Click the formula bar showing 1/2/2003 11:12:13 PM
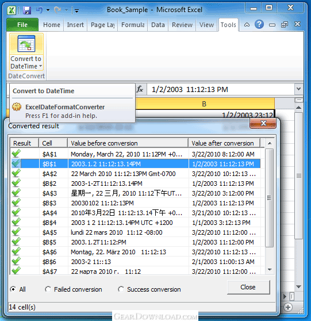311x321 pixels. click(221, 90)
